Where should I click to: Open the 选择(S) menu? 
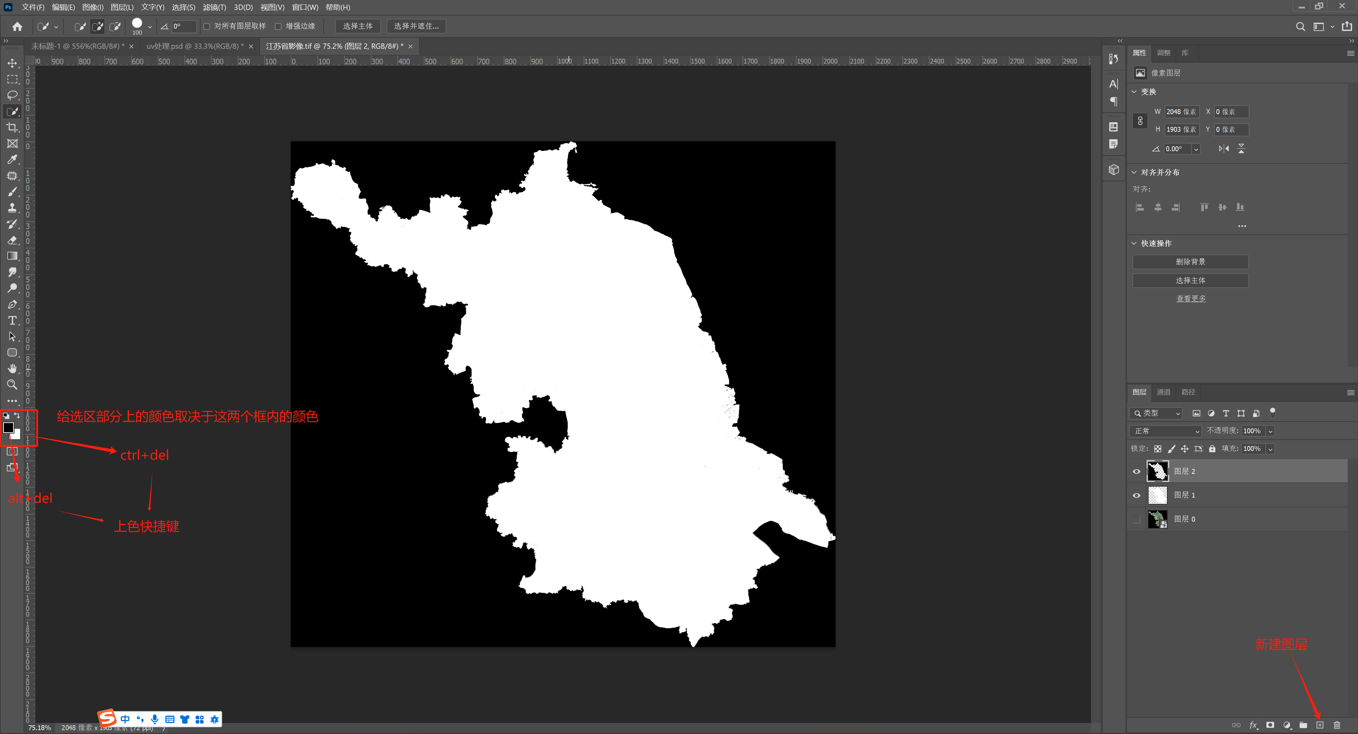184,7
